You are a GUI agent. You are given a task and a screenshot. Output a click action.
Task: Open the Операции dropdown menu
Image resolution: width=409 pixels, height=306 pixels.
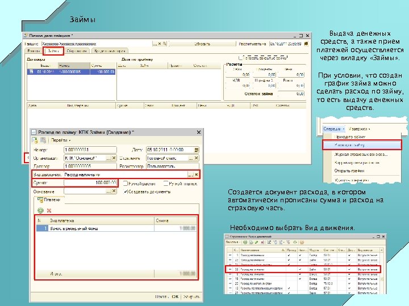(x=334, y=129)
